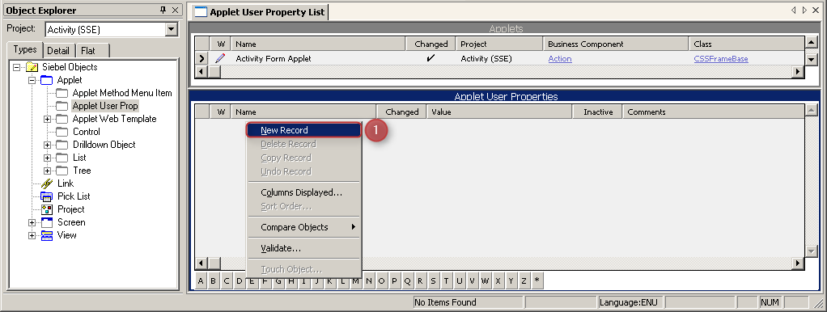Collapse the Siebel Objects root node

pyautogui.click(x=17, y=67)
